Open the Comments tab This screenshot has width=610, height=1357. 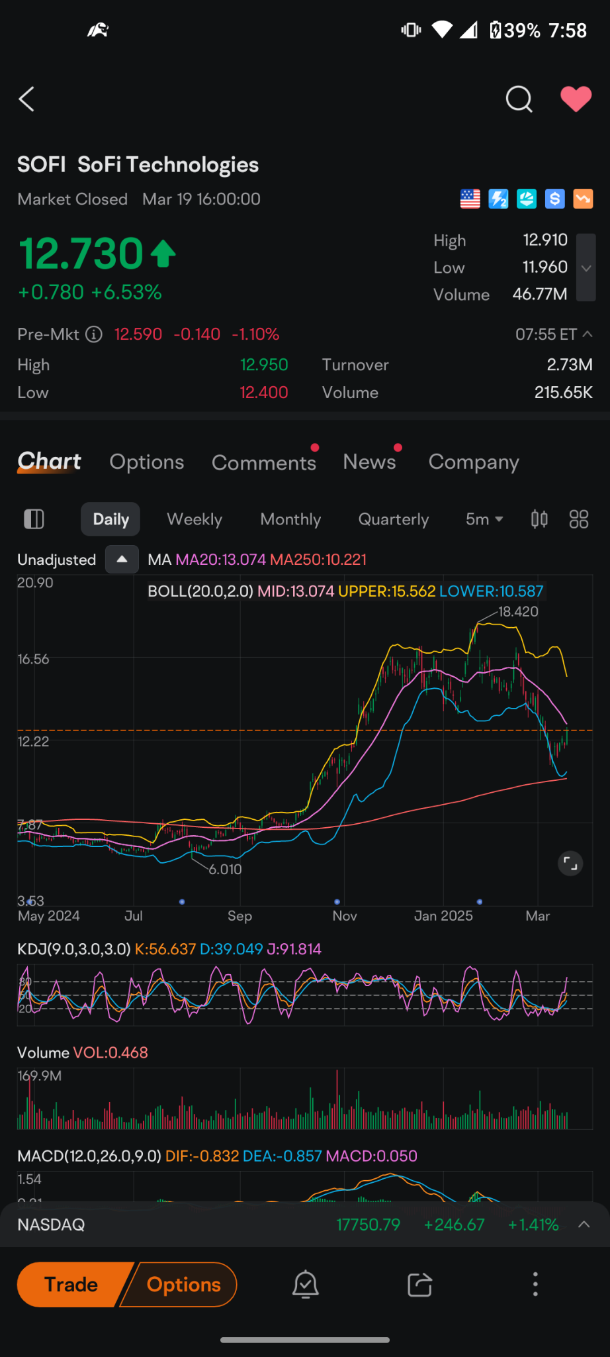(264, 462)
